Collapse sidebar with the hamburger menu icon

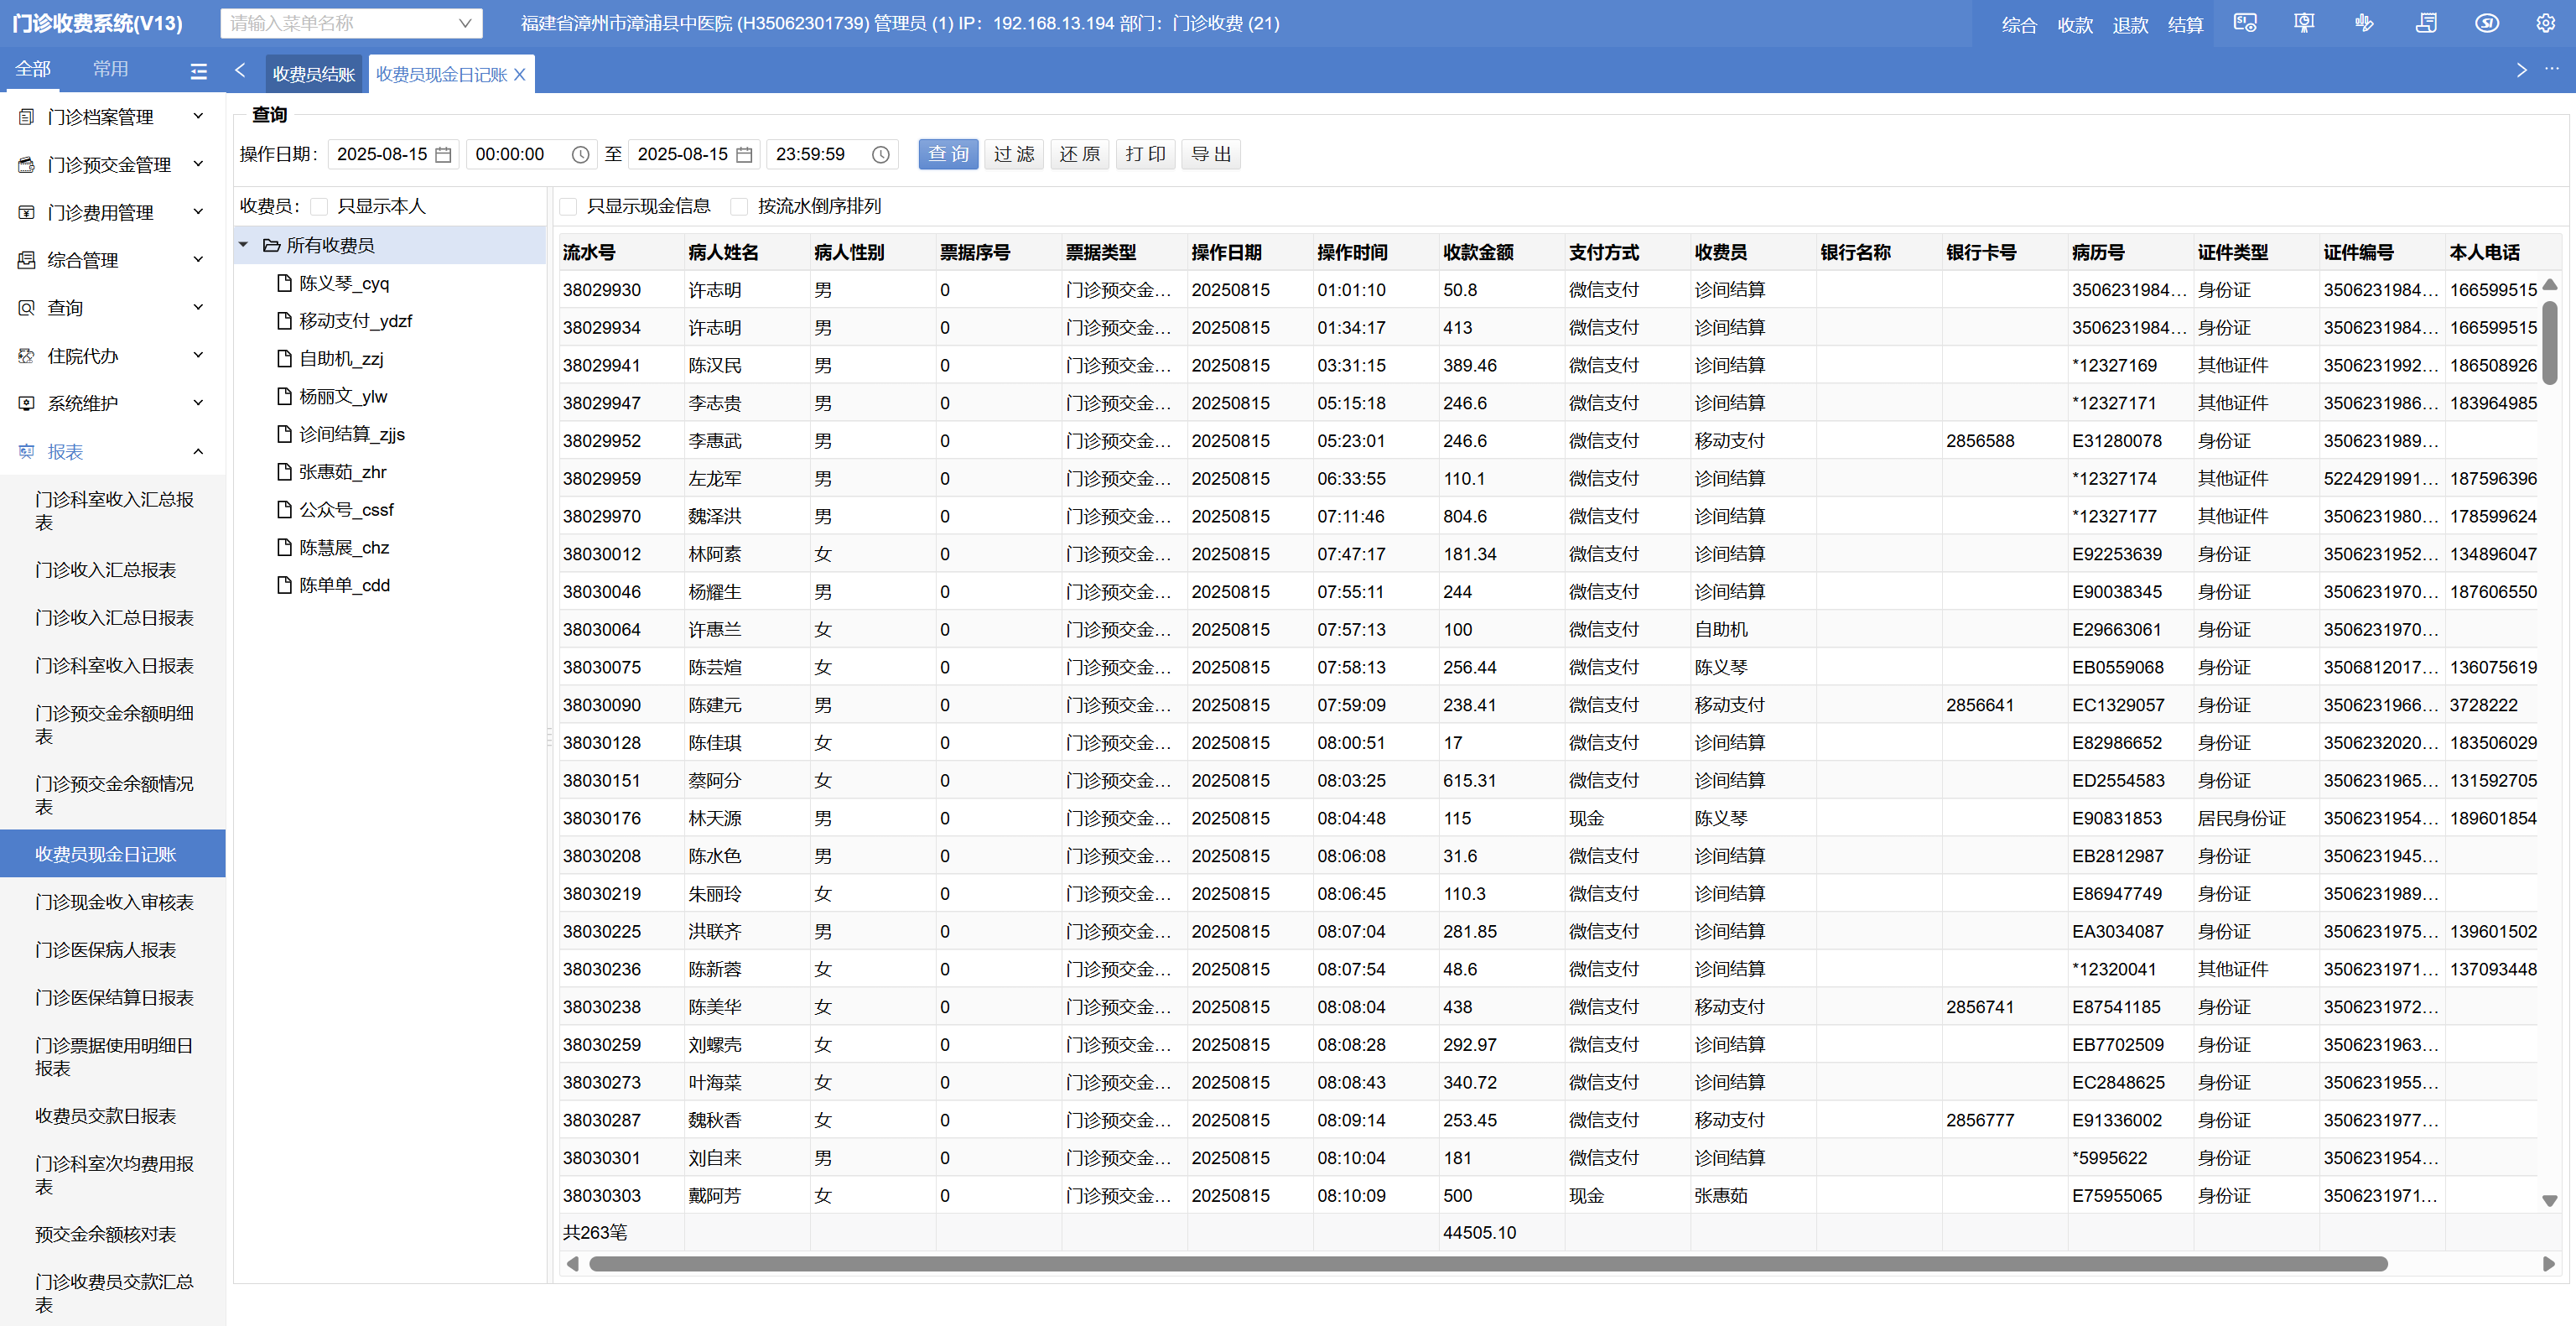click(199, 71)
